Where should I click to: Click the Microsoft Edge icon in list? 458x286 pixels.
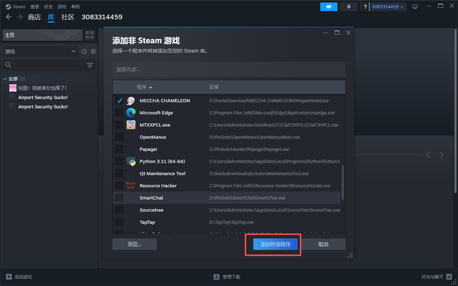coord(131,112)
